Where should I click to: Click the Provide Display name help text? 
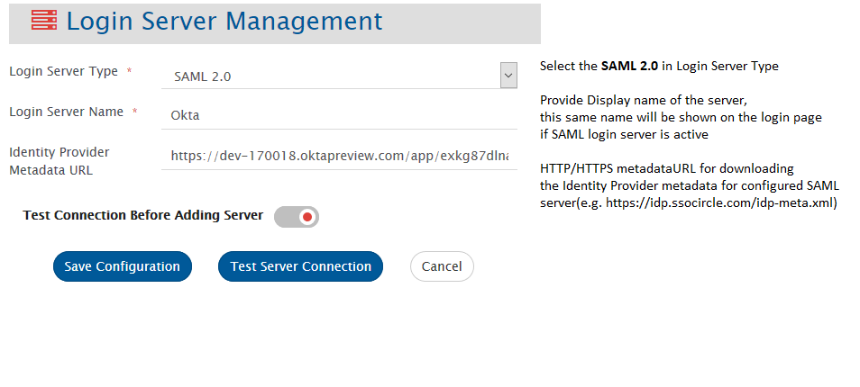(x=644, y=98)
